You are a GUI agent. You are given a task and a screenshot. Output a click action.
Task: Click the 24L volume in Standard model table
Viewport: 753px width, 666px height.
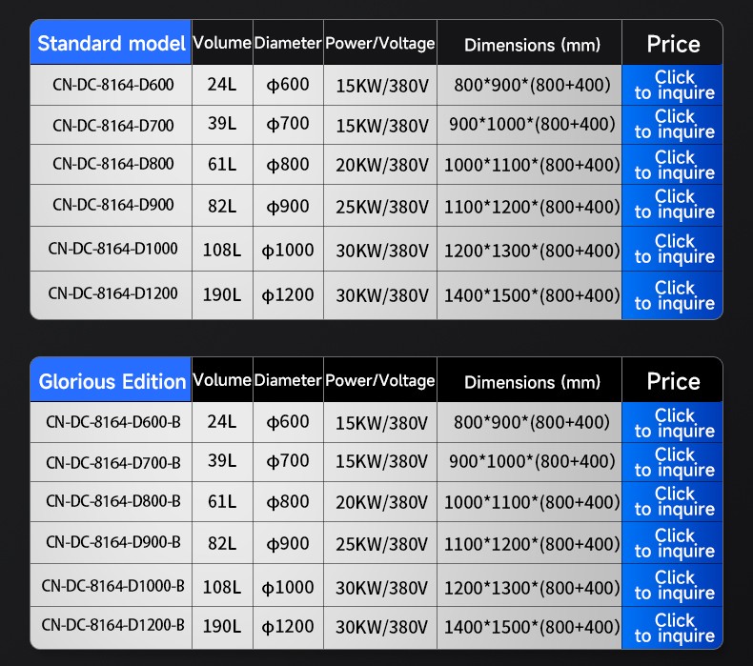tap(222, 85)
